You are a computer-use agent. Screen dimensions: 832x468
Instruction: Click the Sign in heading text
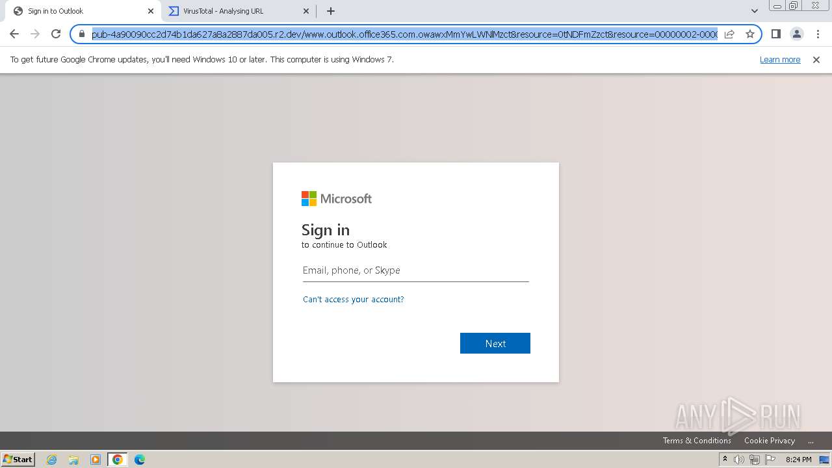[326, 230]
